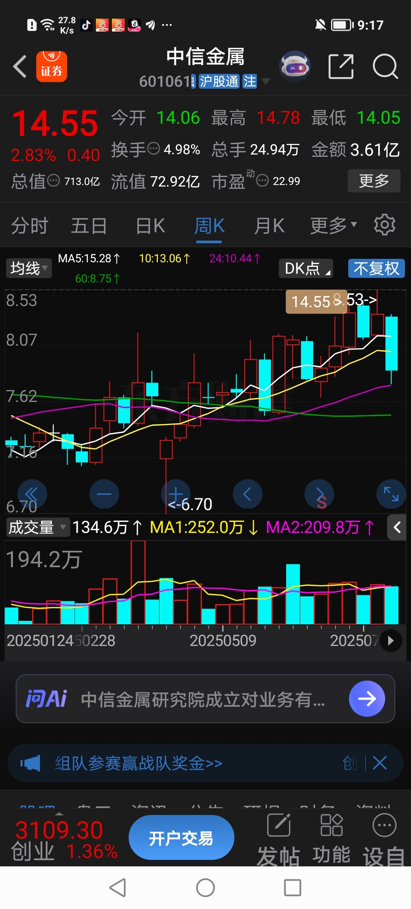Switch to 月K monthly chart tab

(x=269, y=225)
